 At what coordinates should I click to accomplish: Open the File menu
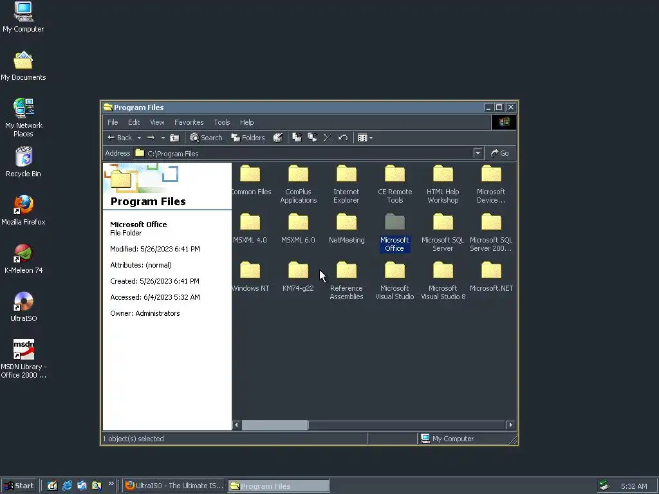pyautogui.click(x=113, y=122)
